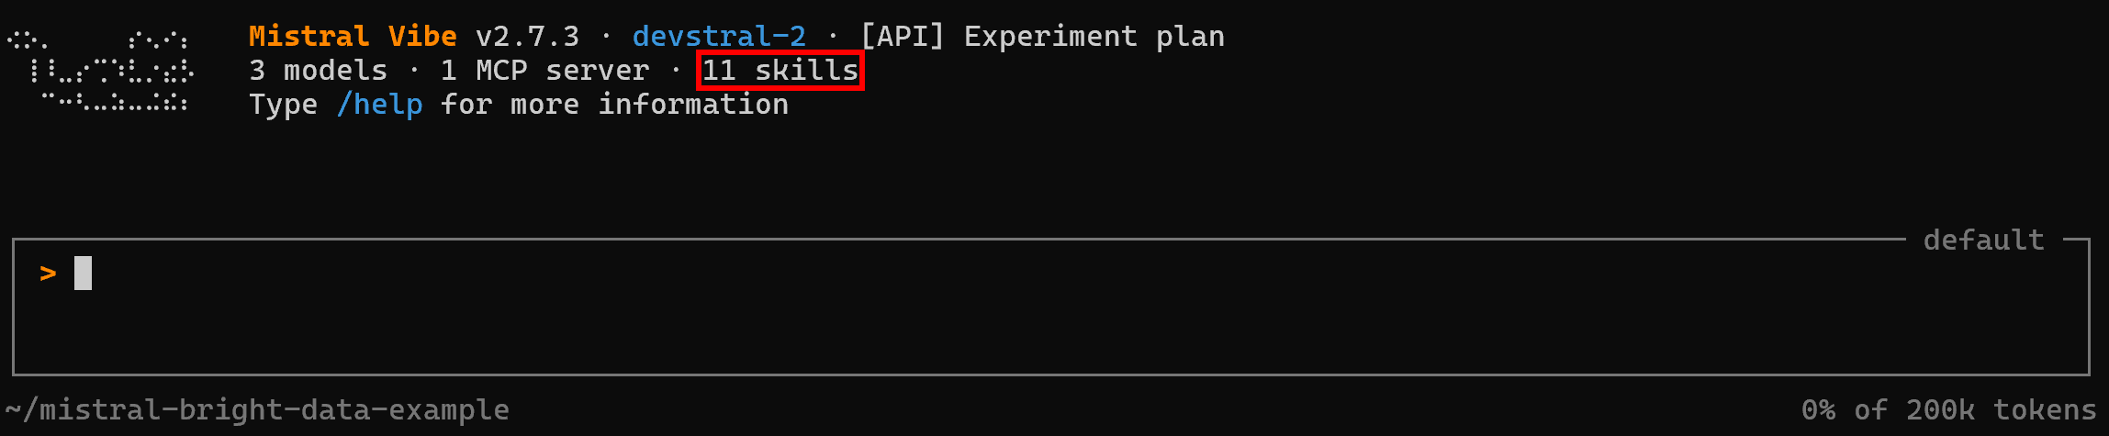Click the 1 MCP server indicator
This screenshot has height=436, width=2109.
(544, 71)
